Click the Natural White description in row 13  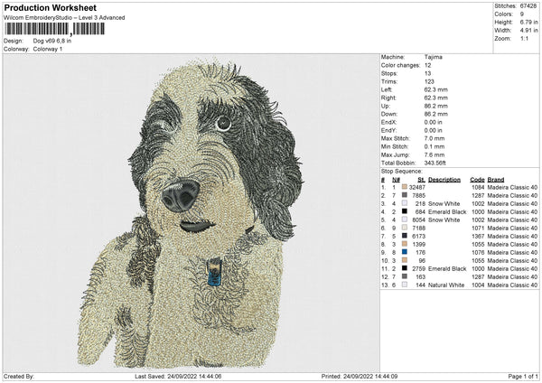(x=446, y=285)
